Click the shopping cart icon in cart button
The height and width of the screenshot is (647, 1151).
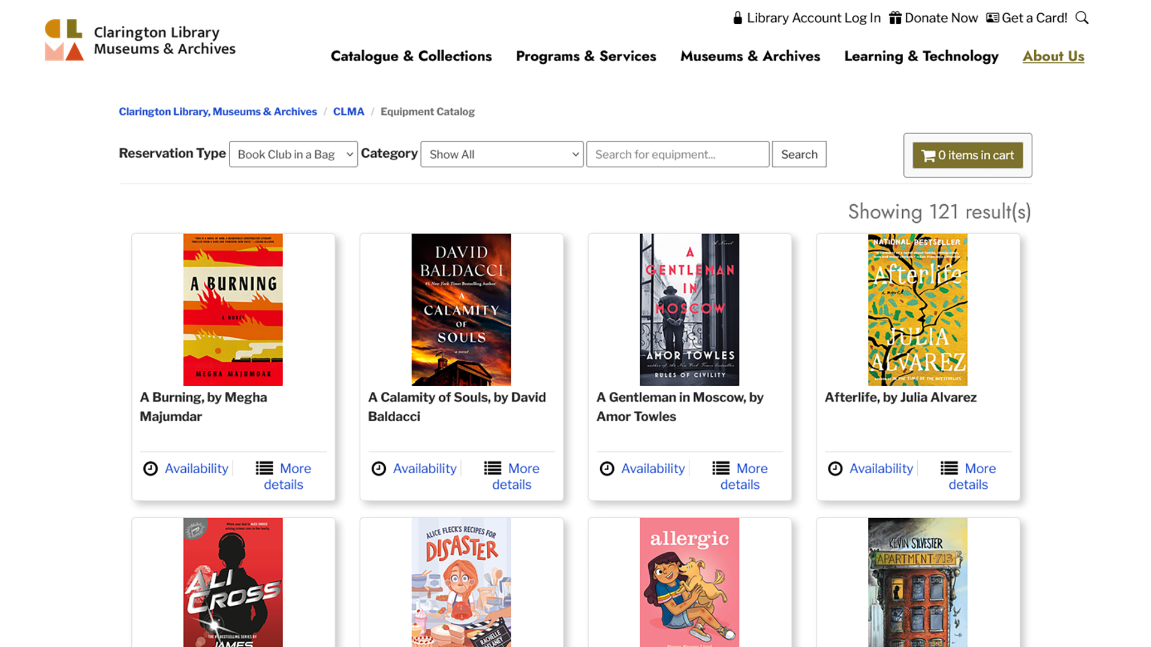tap(929, 156)
